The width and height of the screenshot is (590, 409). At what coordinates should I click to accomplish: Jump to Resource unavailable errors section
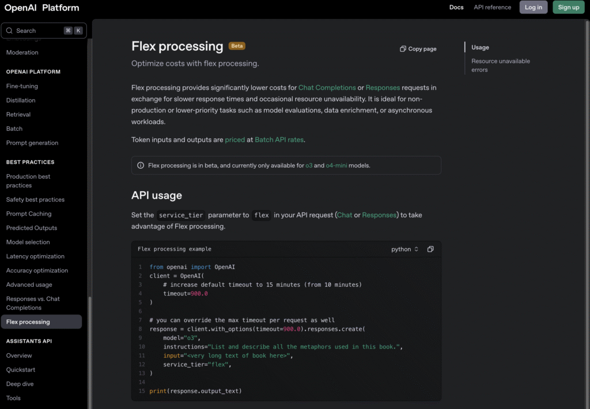(x=501, y=66)
